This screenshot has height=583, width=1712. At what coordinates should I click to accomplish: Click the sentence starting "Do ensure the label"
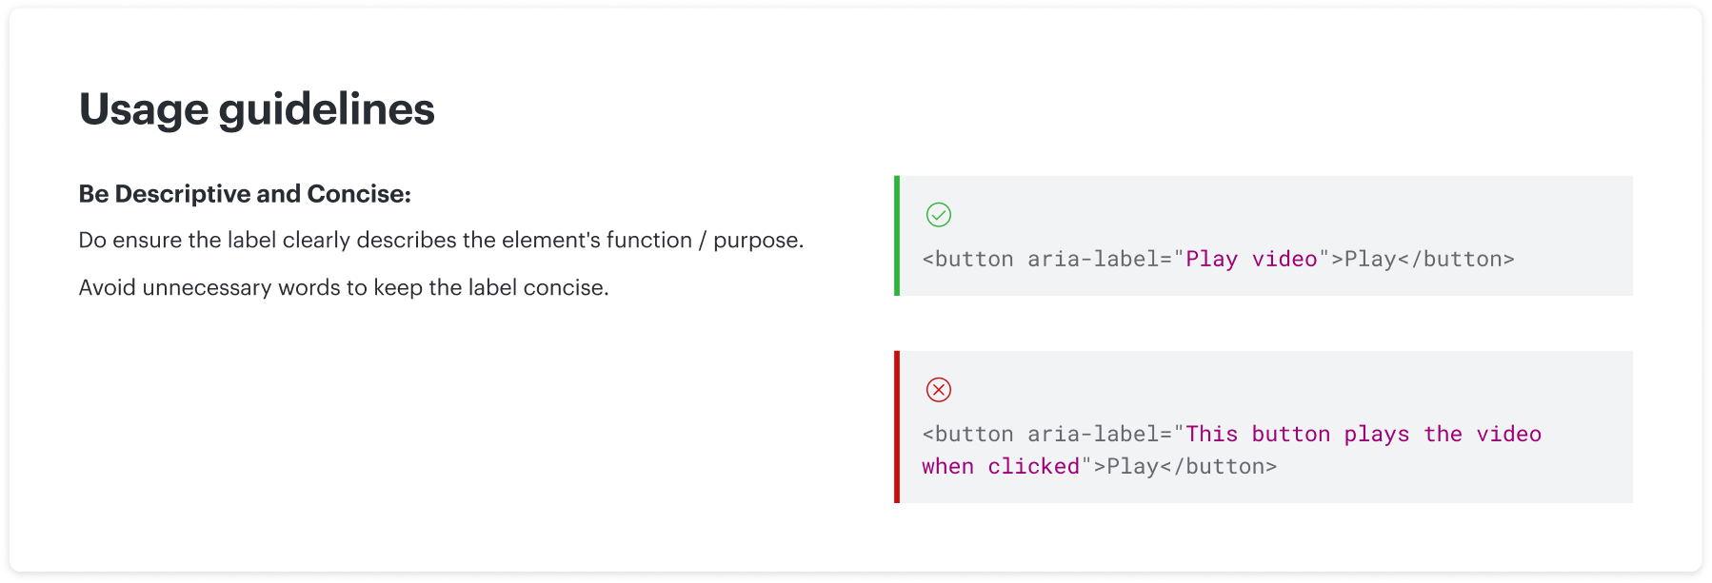(x=441, y=241)
